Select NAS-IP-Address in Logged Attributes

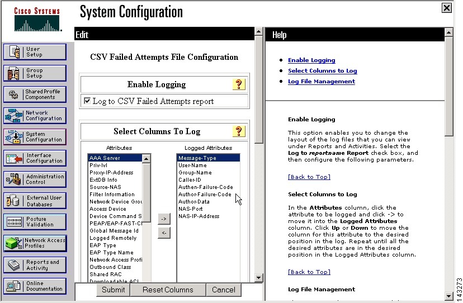pos(208,216)
